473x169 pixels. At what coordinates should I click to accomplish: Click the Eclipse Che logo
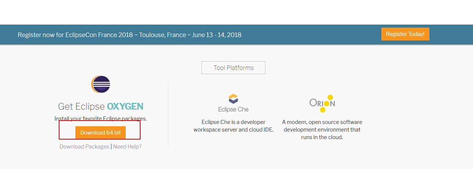tap(233, 103)
